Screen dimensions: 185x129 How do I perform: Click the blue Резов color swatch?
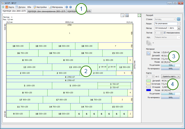tap(148, 90)
